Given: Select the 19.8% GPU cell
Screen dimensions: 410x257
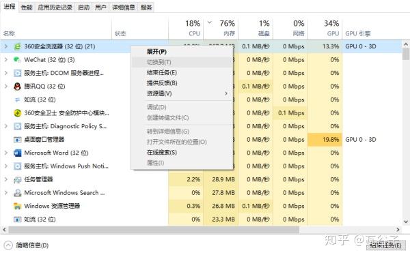Looking at the screenshot, I should coord(325,140).
